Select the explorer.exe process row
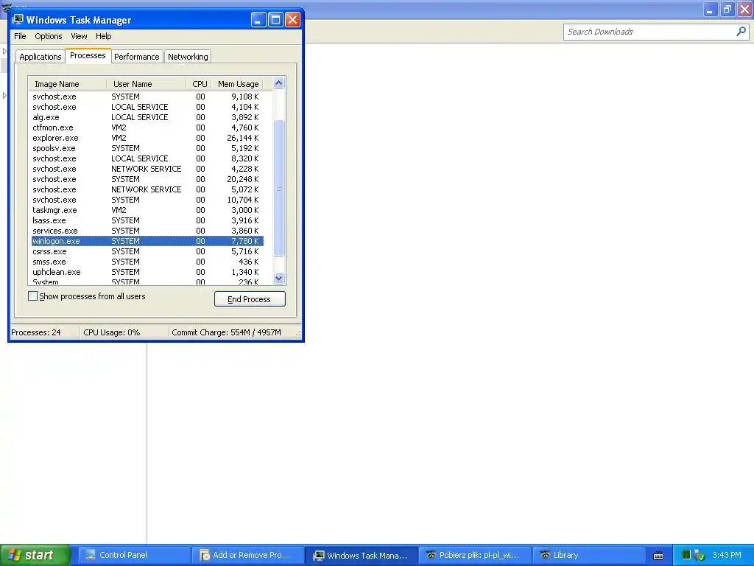 pyautogui.click(x=147, y=138)
